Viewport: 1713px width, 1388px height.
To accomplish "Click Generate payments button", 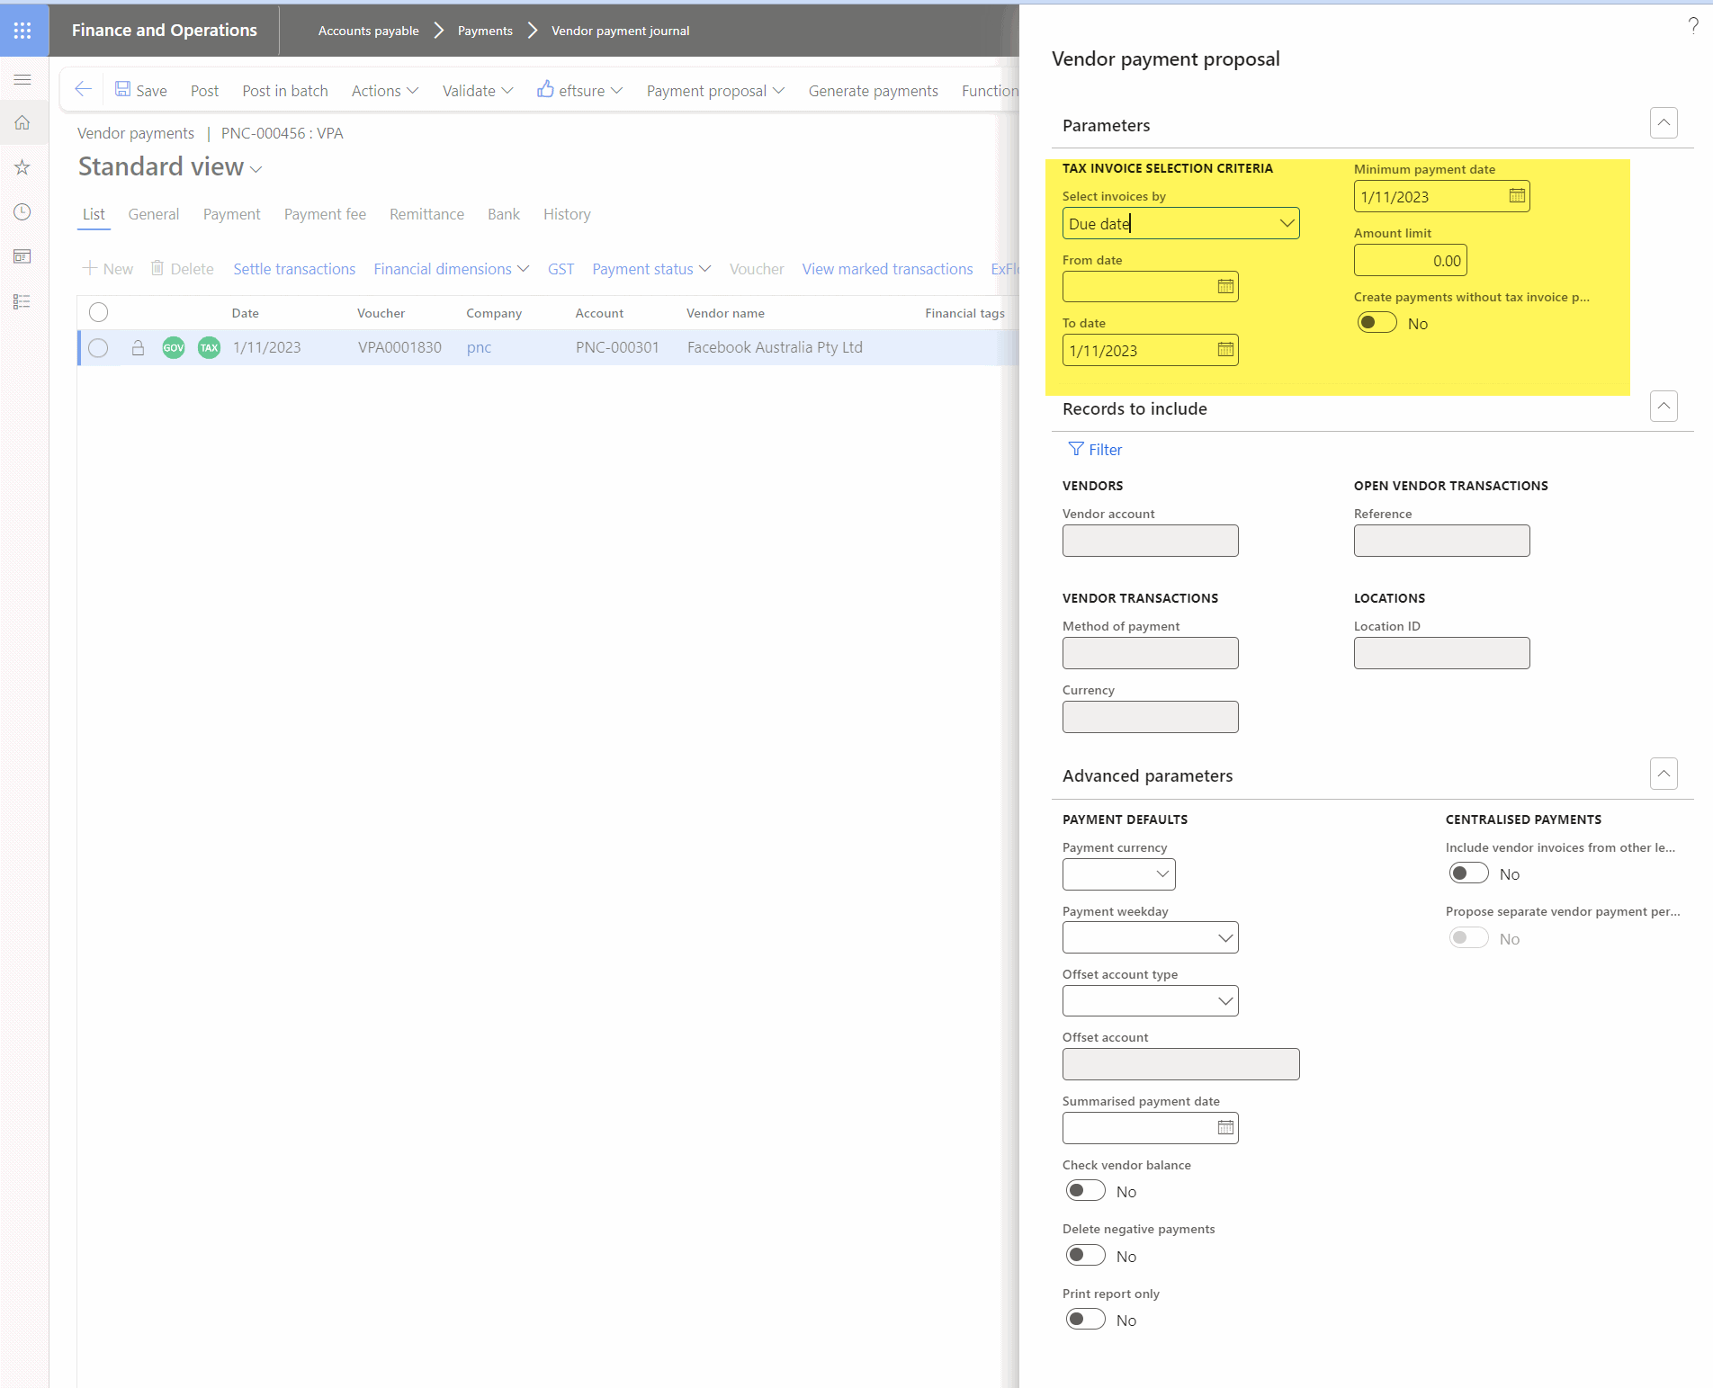I will pos(873,90).
